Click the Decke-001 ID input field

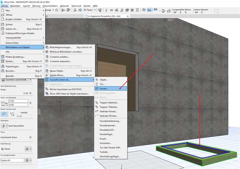coord(12,160)
